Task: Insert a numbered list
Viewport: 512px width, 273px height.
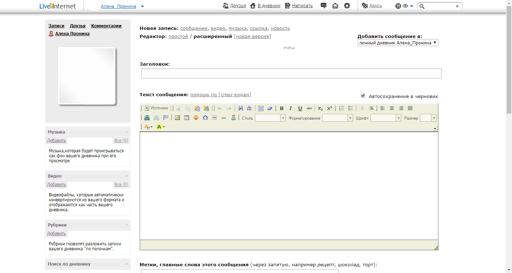Action: pos(342,108)
